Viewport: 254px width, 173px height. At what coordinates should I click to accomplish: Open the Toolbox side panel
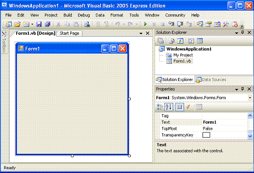pos(4,41)
